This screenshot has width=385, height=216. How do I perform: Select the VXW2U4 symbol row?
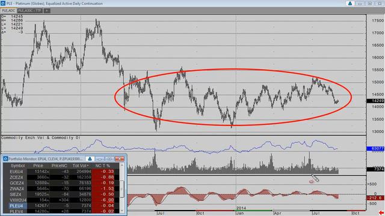point(18,200)
